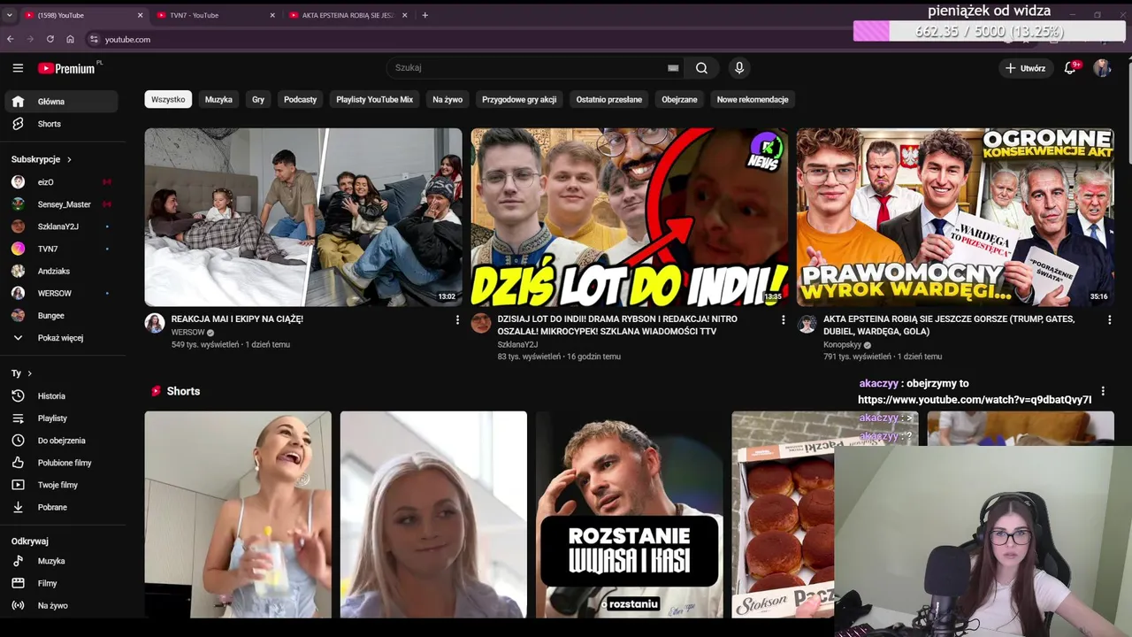Select the Wszystko filter chip
1132x637 pixels.
[168, 100]
